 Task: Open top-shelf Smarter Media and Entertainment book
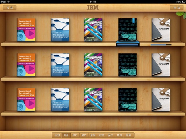[60, 30]
